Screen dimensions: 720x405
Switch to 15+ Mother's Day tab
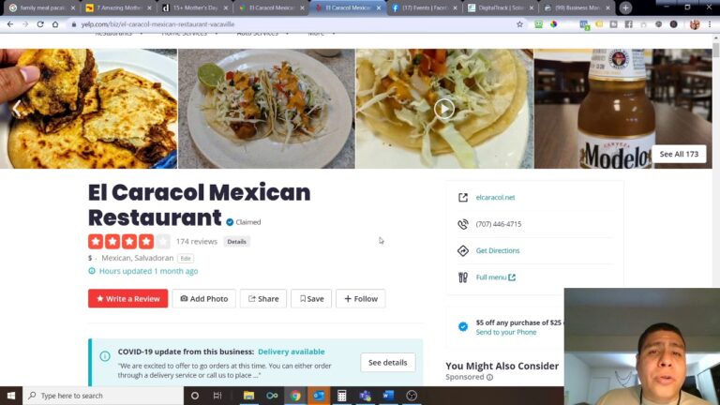pos(195,7)
